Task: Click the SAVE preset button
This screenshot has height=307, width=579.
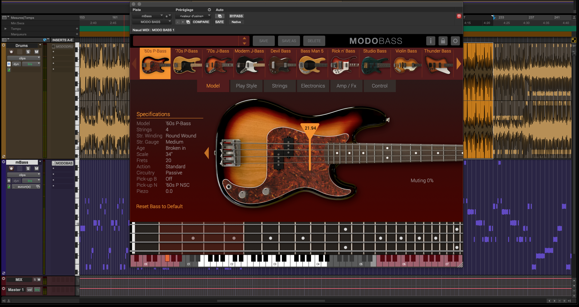Action: click(264, 41)
